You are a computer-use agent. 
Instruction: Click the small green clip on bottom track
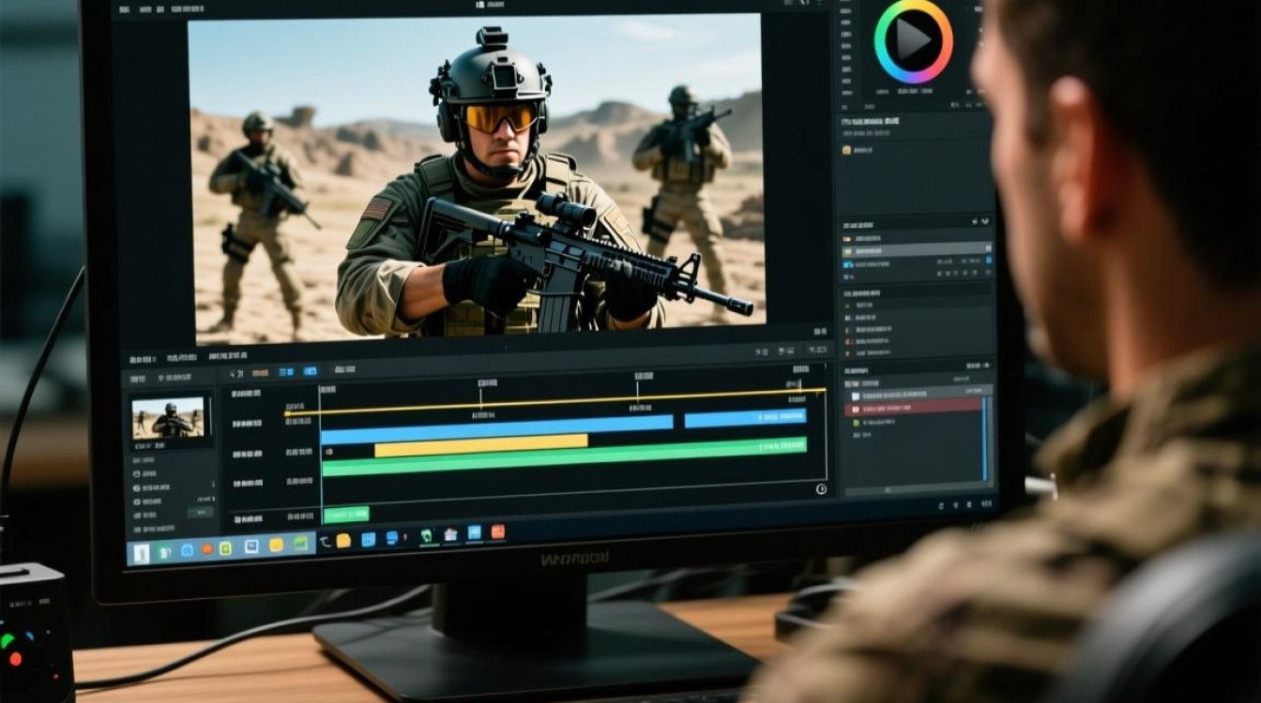point(346,514)
